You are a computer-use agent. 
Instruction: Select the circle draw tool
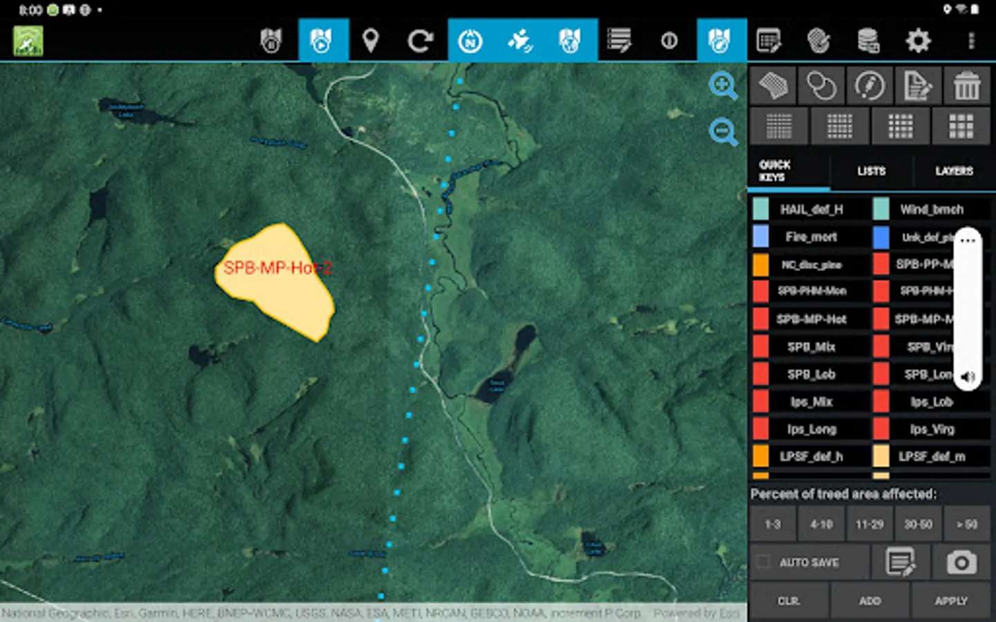pos(870,86)
